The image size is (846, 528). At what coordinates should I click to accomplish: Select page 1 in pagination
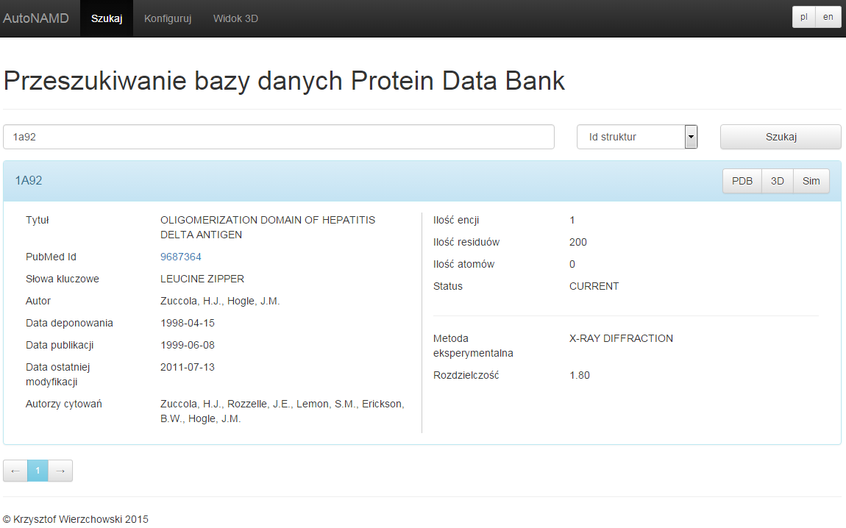(x=38, y=471)
